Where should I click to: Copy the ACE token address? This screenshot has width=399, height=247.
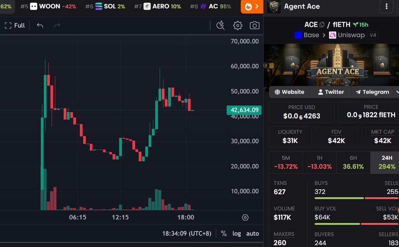322,25
